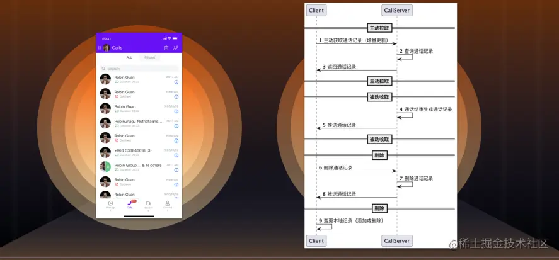Open the Contact tab in the bottom bar
Viewport: 559px width, 260px height.
click(168, 205)
